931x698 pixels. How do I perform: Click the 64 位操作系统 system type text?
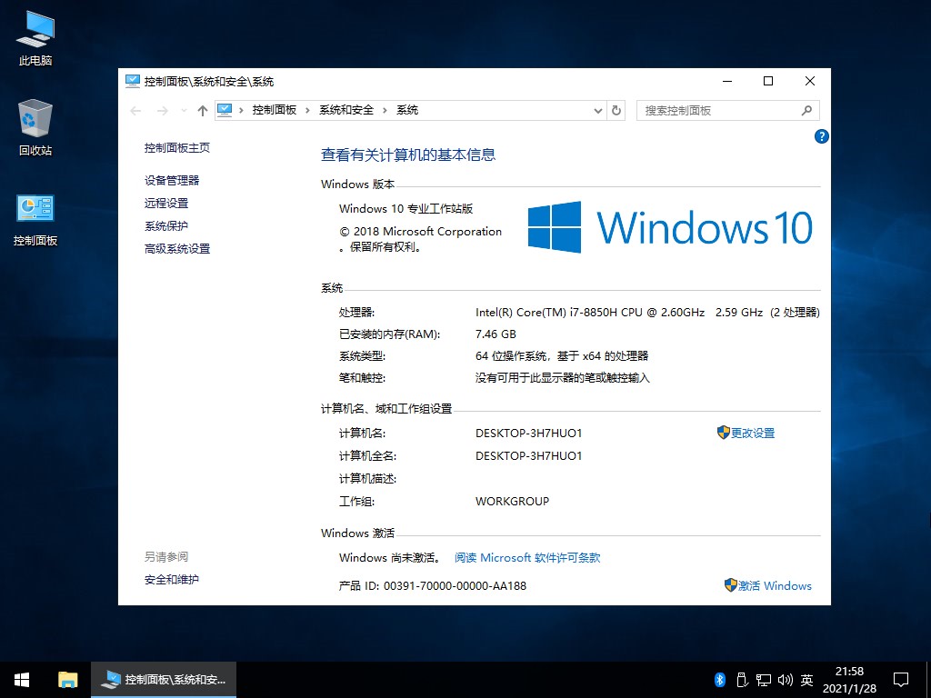point(562,356)
